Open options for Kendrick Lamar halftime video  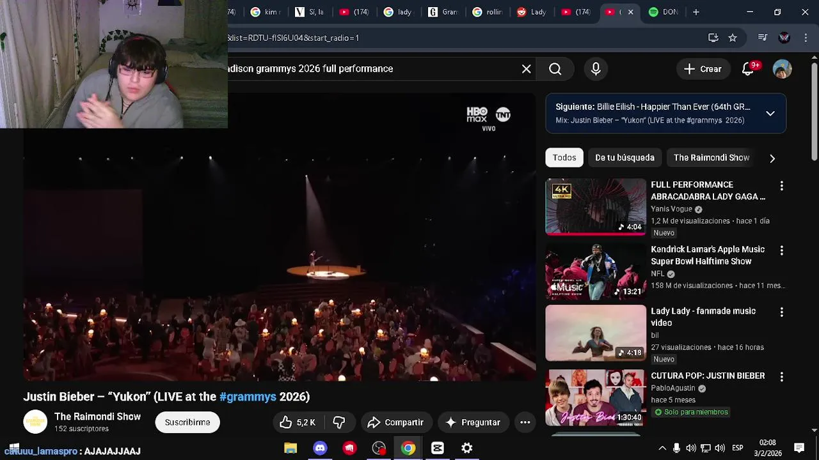click(x=781, y=250)
